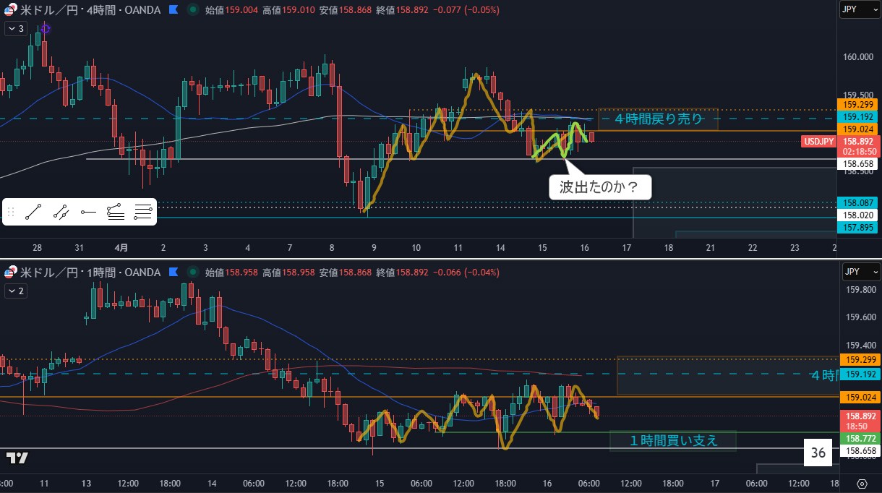882x493 pixels.
Task: Open JPY currency dropdown on upper chart
Action: tap(859, 10)
